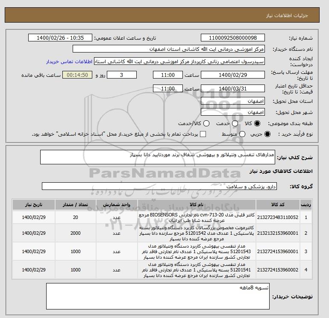Click the کاترمونت model 51201542 item name
This screenshot has width=329, height=318.
click(x=197, y=233)
